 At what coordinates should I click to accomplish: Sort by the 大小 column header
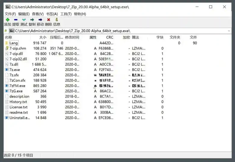click(x=43, y=37)
